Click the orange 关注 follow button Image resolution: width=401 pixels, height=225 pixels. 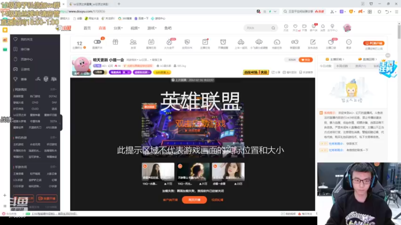click(x=306, y=59)
